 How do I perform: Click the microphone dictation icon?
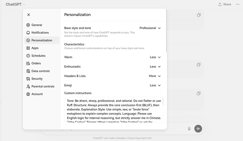(x=189, y=129)
